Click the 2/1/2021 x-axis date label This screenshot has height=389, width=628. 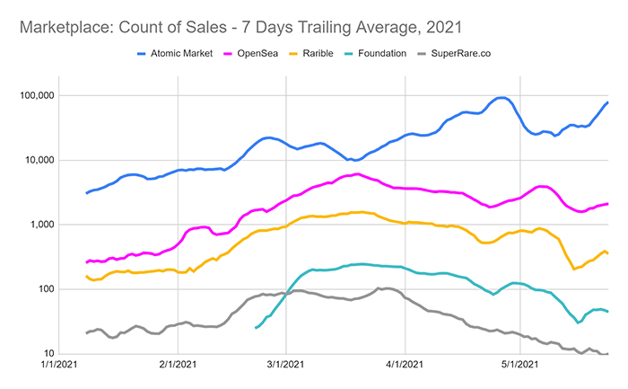coord(178,364)
